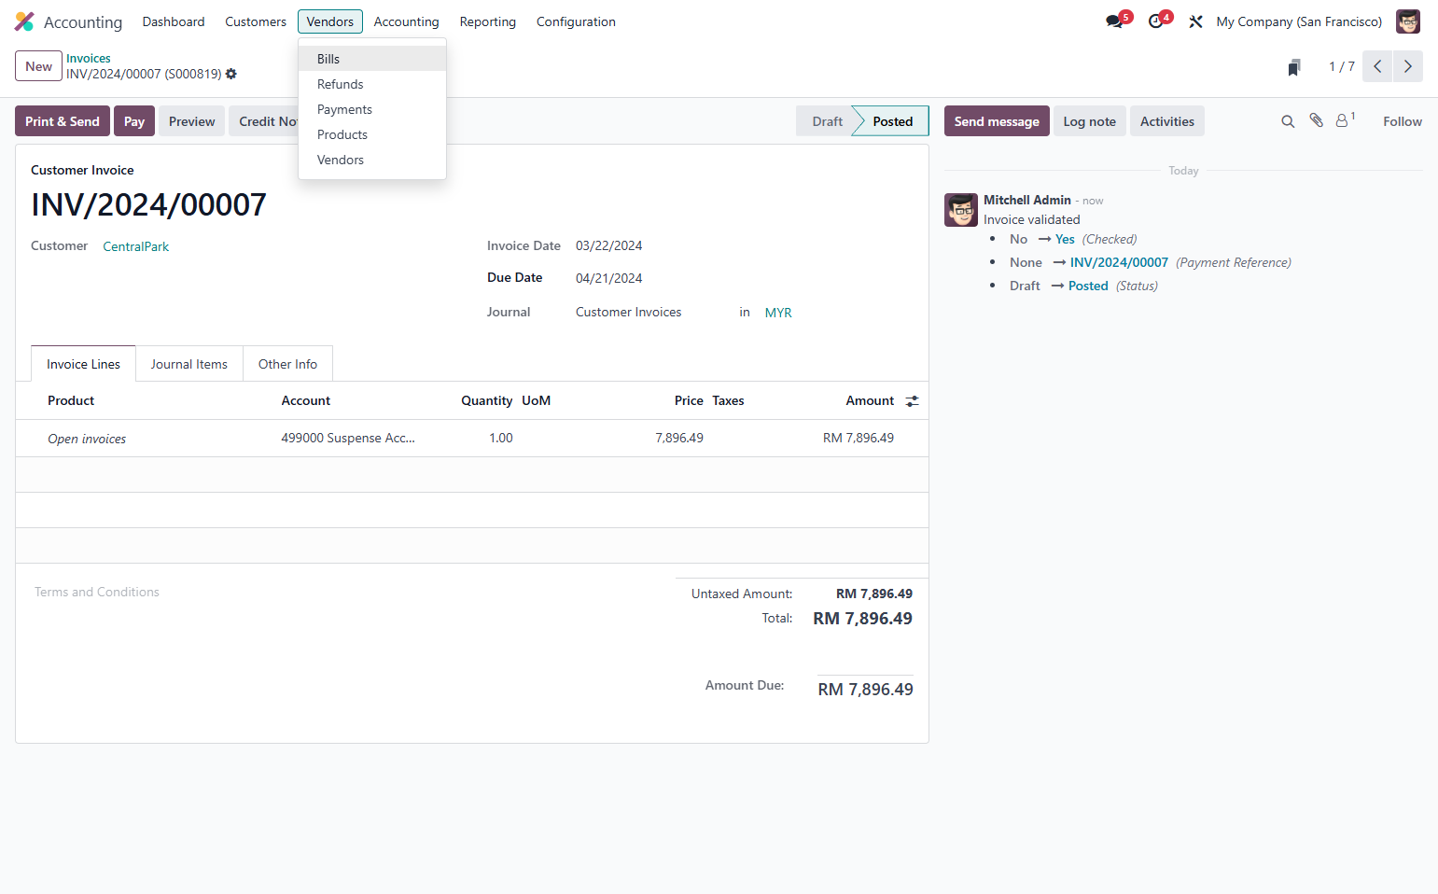Click the pager 1 / 7 counter
The image size is (1438, 894).
(1341, 66)
